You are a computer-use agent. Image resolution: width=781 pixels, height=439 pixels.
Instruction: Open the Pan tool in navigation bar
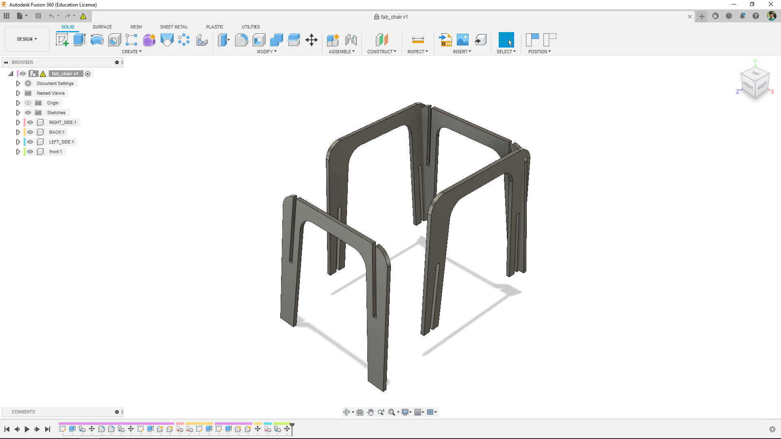tap(370, 412)
